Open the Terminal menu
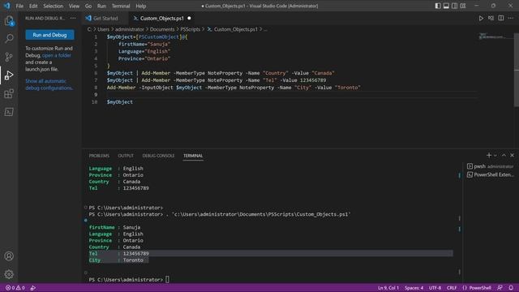The width and height of the screenshot is (519, 292). 121,6
